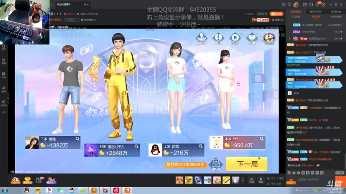
Task: Click magnifier on 本家 player card
Action: coord(262,138)
